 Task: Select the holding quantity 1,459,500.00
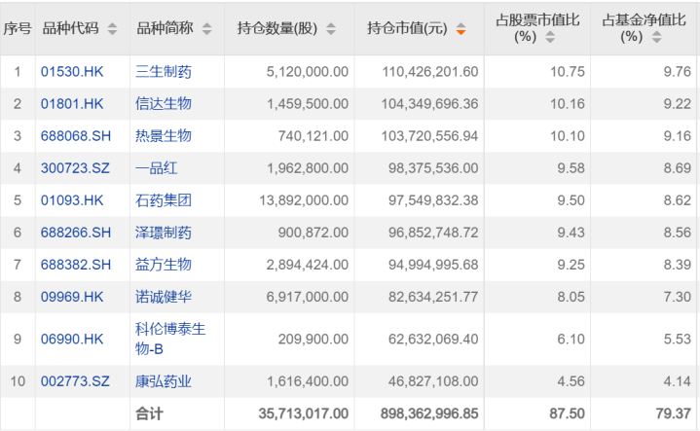pyautogui.click(x=308, y=103)
